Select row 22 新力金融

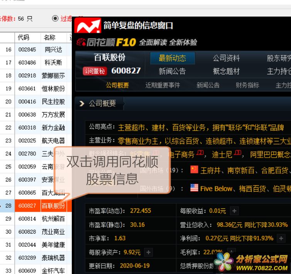point(36,128)
